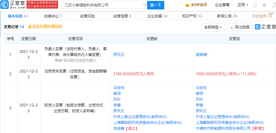Switch to 基本信息 tab
Screen dimensions: 276x133
click(x=18, y=16)
